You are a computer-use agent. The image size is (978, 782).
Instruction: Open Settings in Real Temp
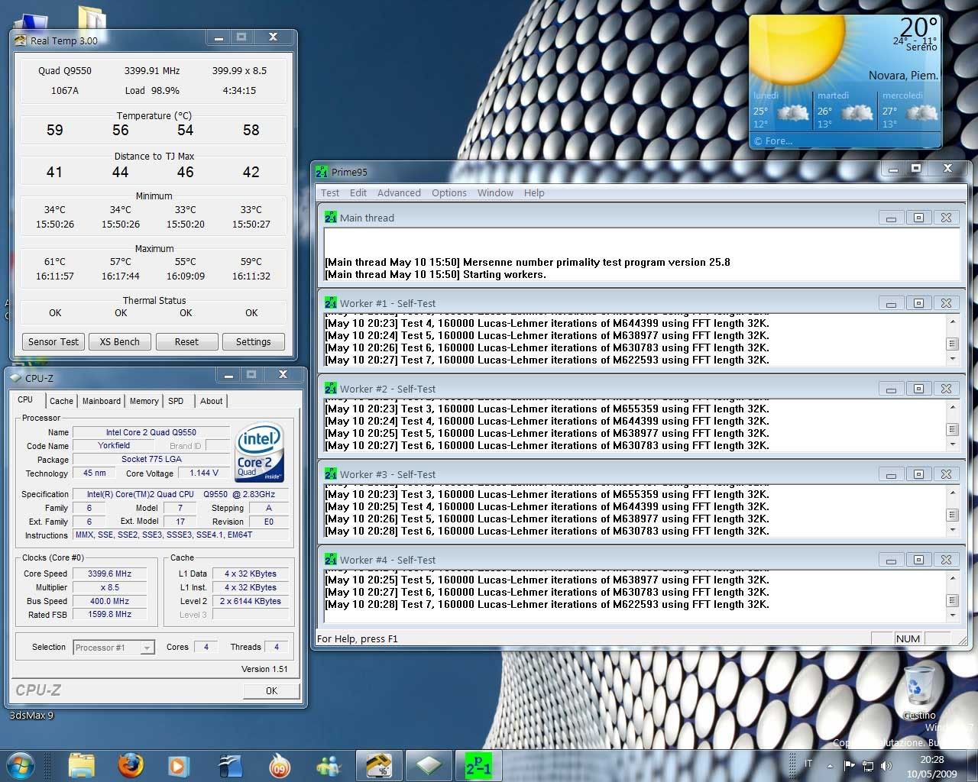point(254,342)
